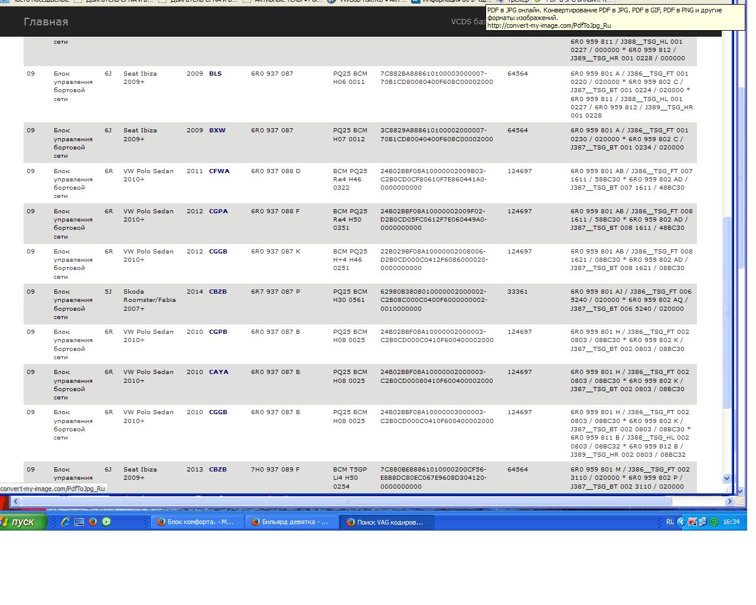Select 64564 in the BXW row

coord(517,131)
